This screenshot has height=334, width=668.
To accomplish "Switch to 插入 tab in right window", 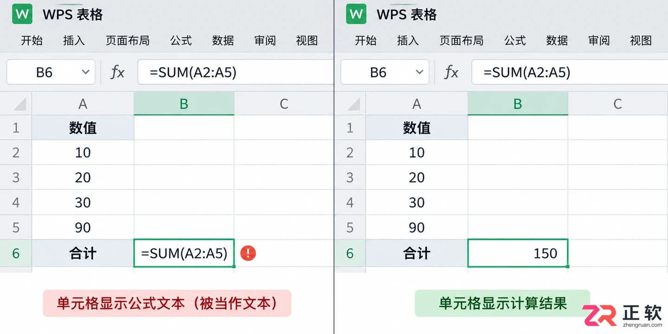I will (408, 41).
